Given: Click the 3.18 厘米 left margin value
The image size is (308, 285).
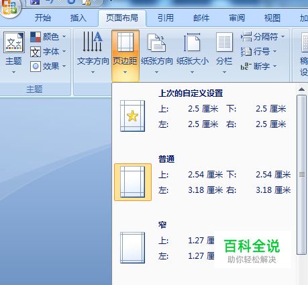Looking at the screenshot, I should (205, 190).
